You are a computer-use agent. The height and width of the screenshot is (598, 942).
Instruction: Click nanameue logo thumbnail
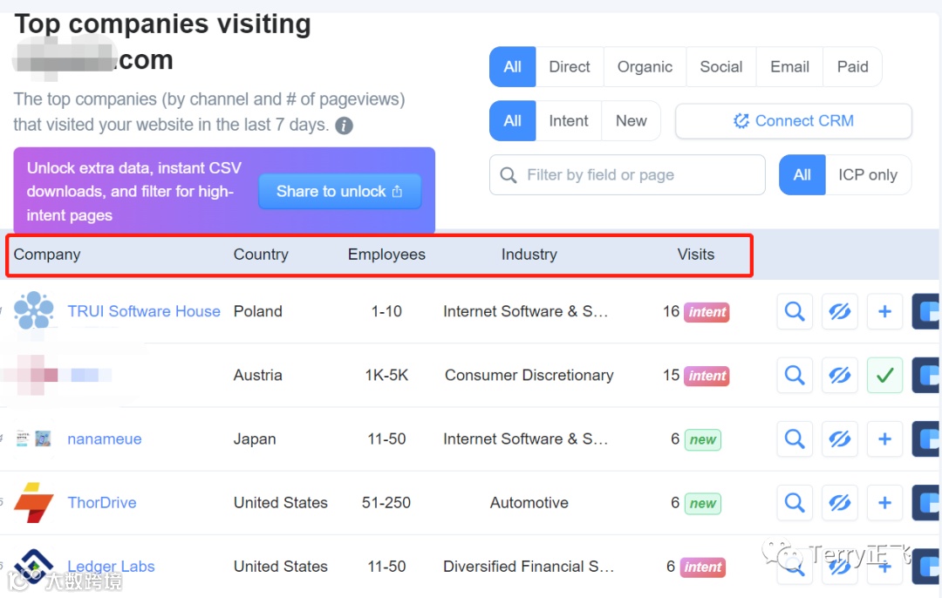click(x=34, y=438)
